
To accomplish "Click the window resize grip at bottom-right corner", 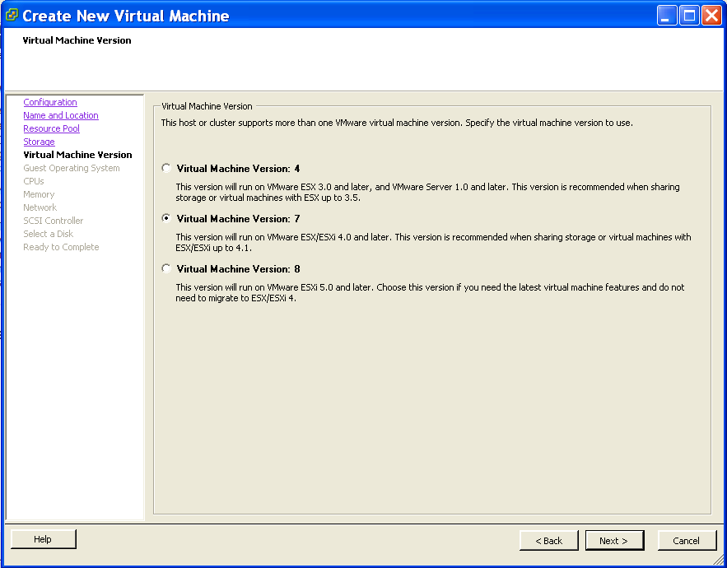I will (x=719, y=560).
